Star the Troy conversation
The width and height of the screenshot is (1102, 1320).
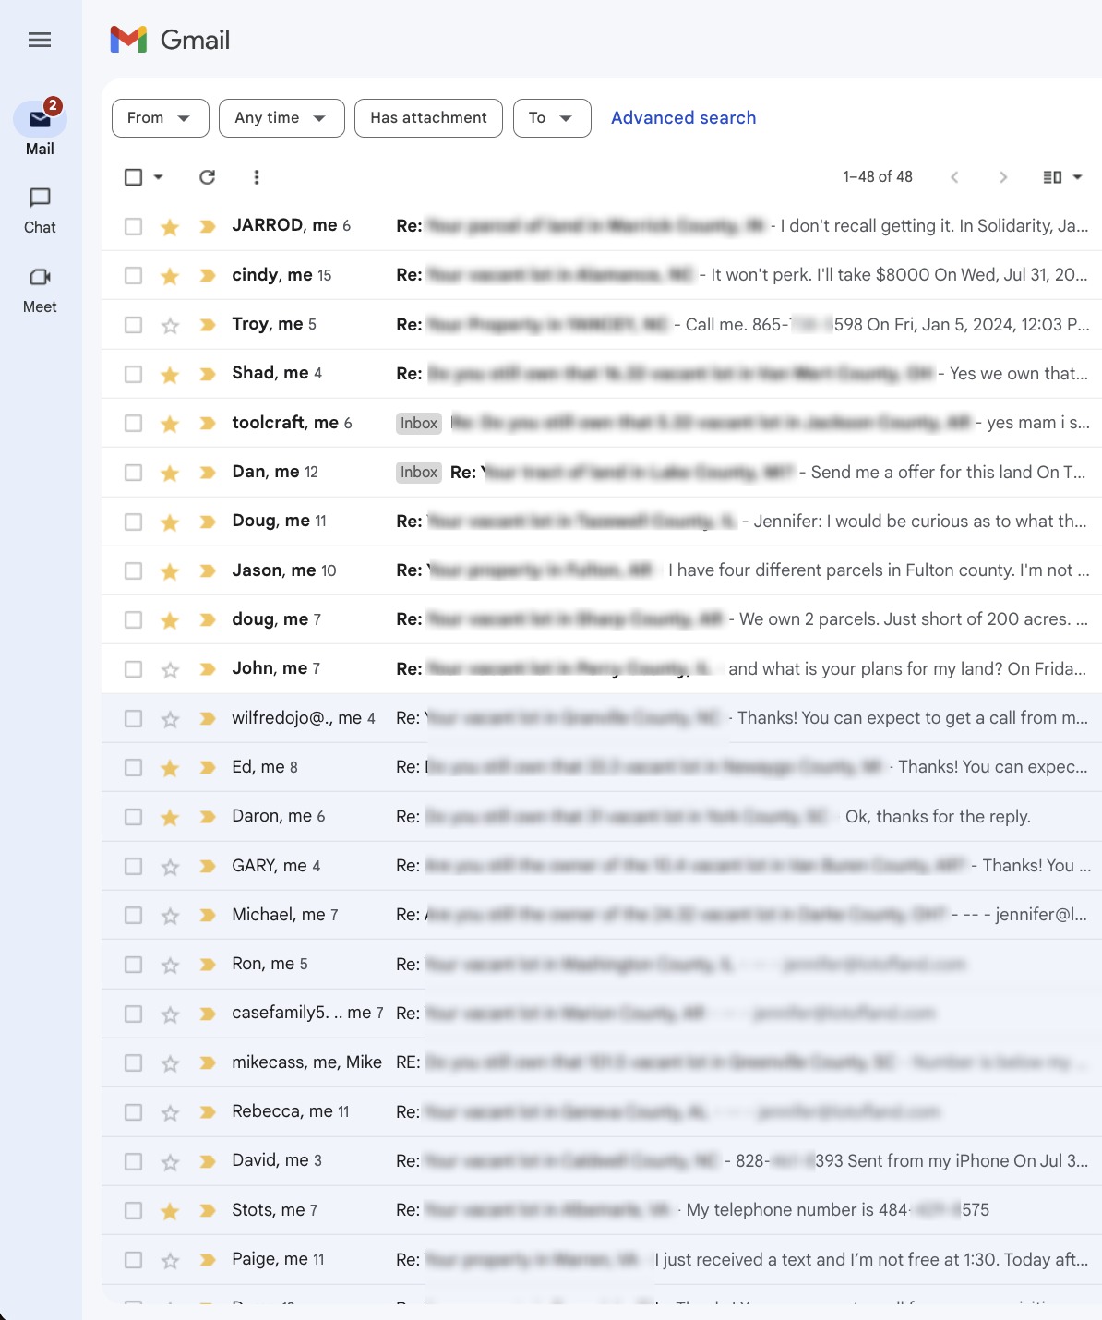pyautogui.click(x=170, y=325)
